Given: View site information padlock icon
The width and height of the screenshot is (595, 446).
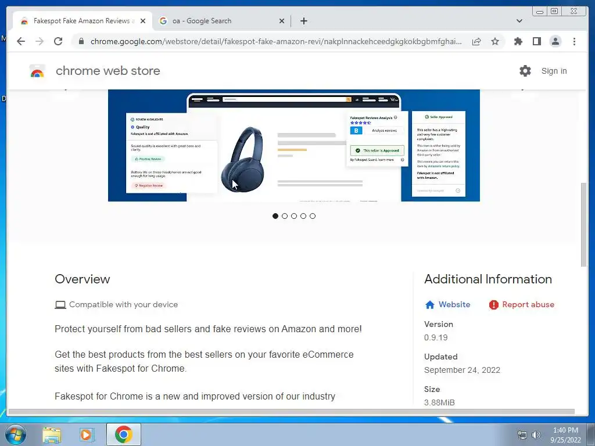Looking at the screenshot, I should tap(81, 41).
